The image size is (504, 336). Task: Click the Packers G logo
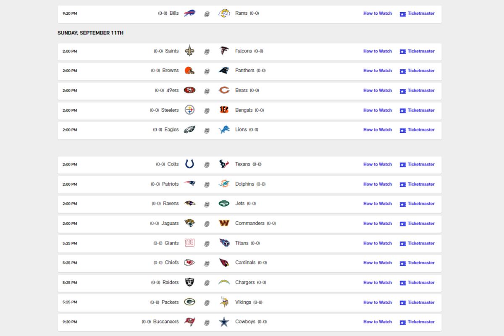tap(190, 302)
